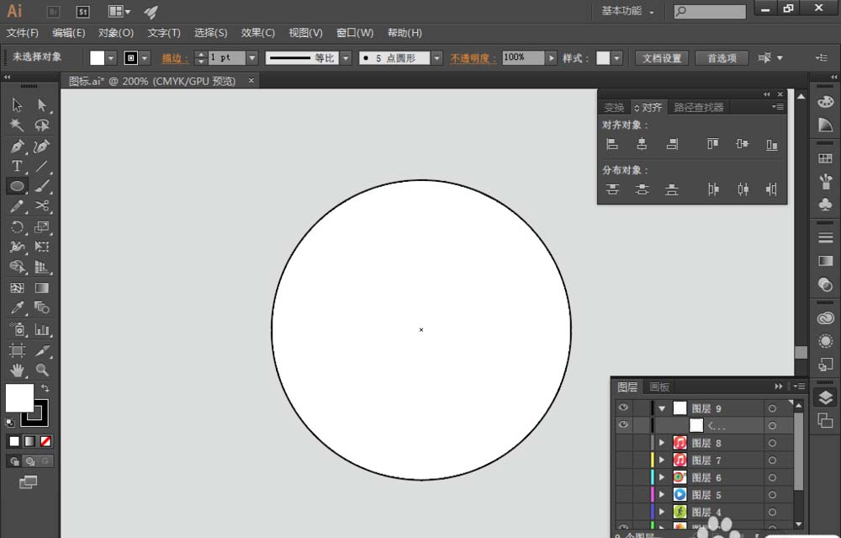Image resolution: width=841 pixels, height=538 pixels.
Task: Select the Direct Selection tool
Action: [42, 104]
